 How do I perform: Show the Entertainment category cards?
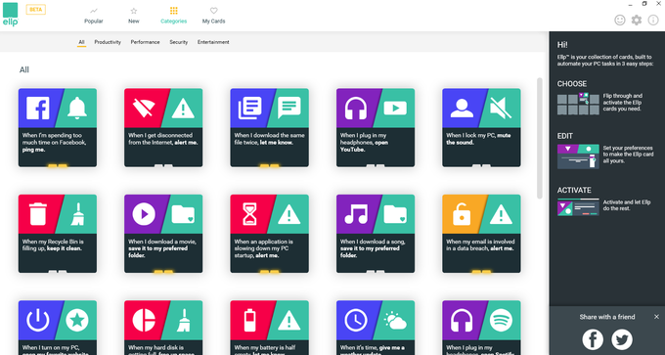[213, 42]
